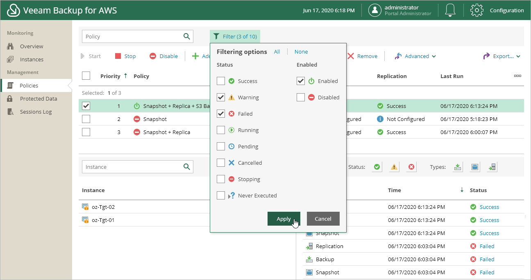The image size is (531, 280).
Task: Uncheck the Enabled filter option
Action: coord(301,81)
